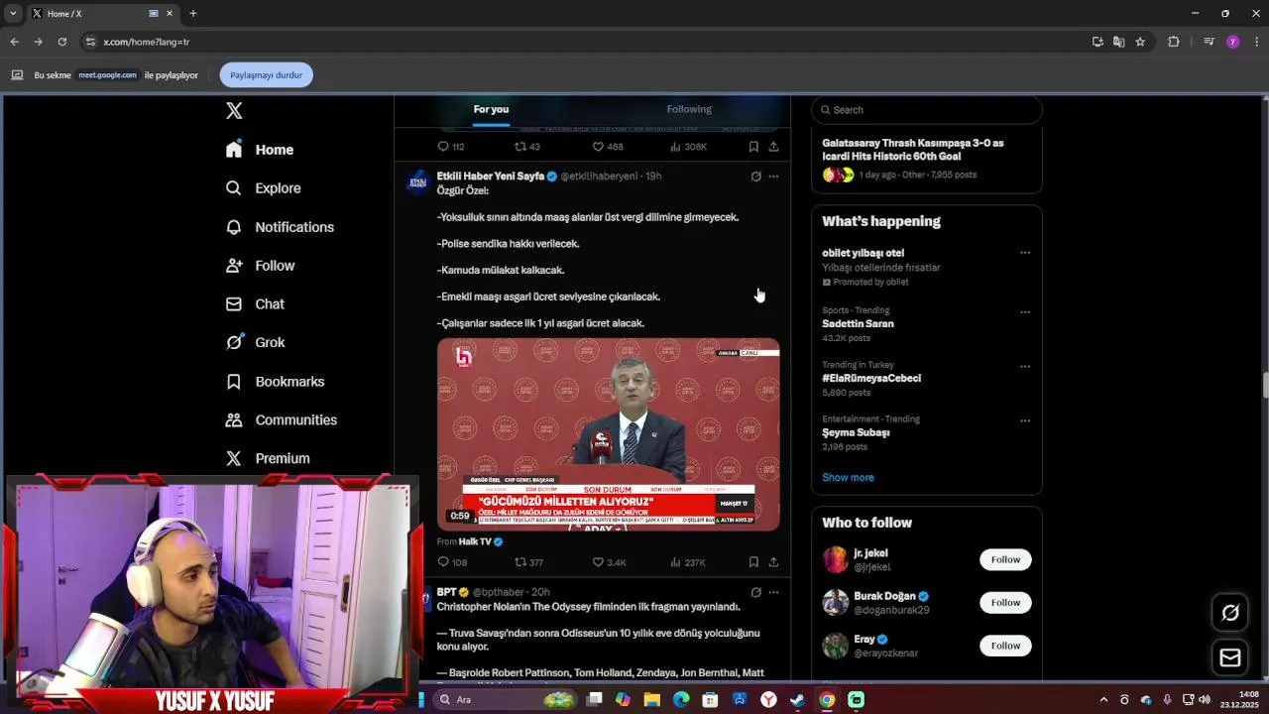Viewport: 1269px width, 714px height.
Task: Open Communities in the sidebar
Action: coord(282,420)
